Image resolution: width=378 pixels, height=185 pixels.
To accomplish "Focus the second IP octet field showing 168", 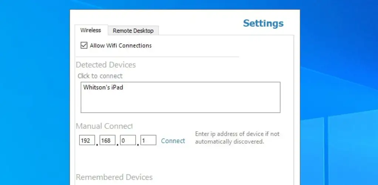I will pyautogui.click(x=108, y=140).
